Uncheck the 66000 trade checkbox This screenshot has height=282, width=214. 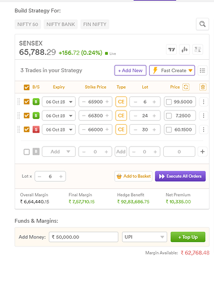(x=27, y=130)
